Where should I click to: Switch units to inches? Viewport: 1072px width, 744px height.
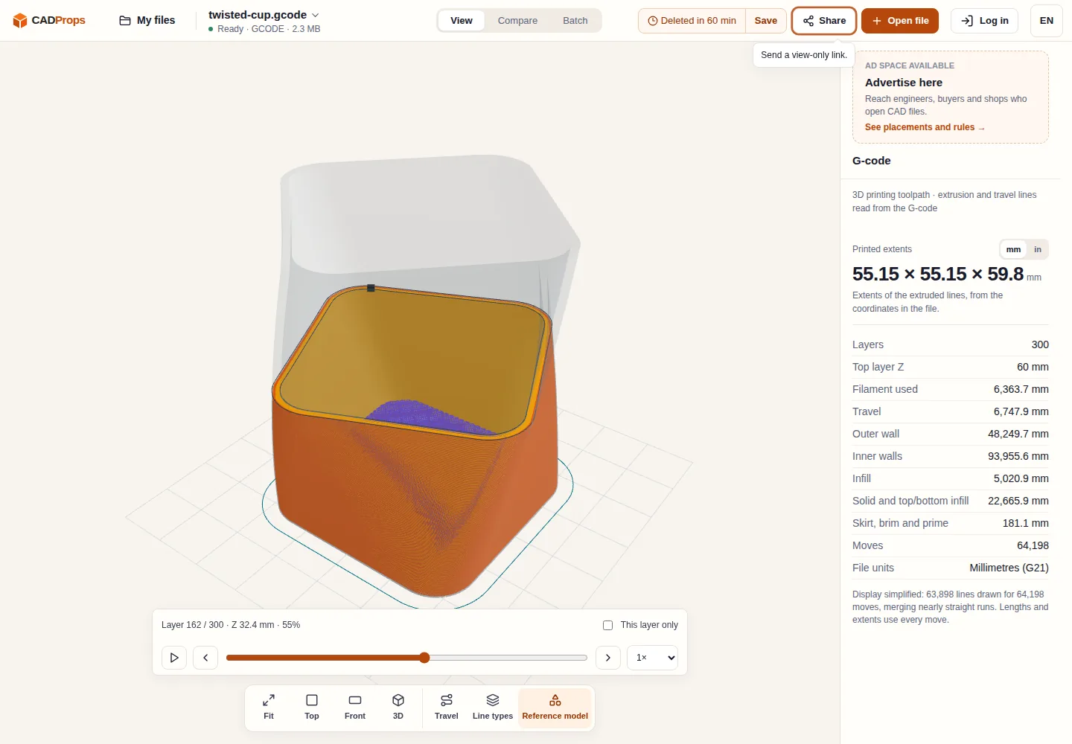pyautogui.click(x=1037, y=249)
